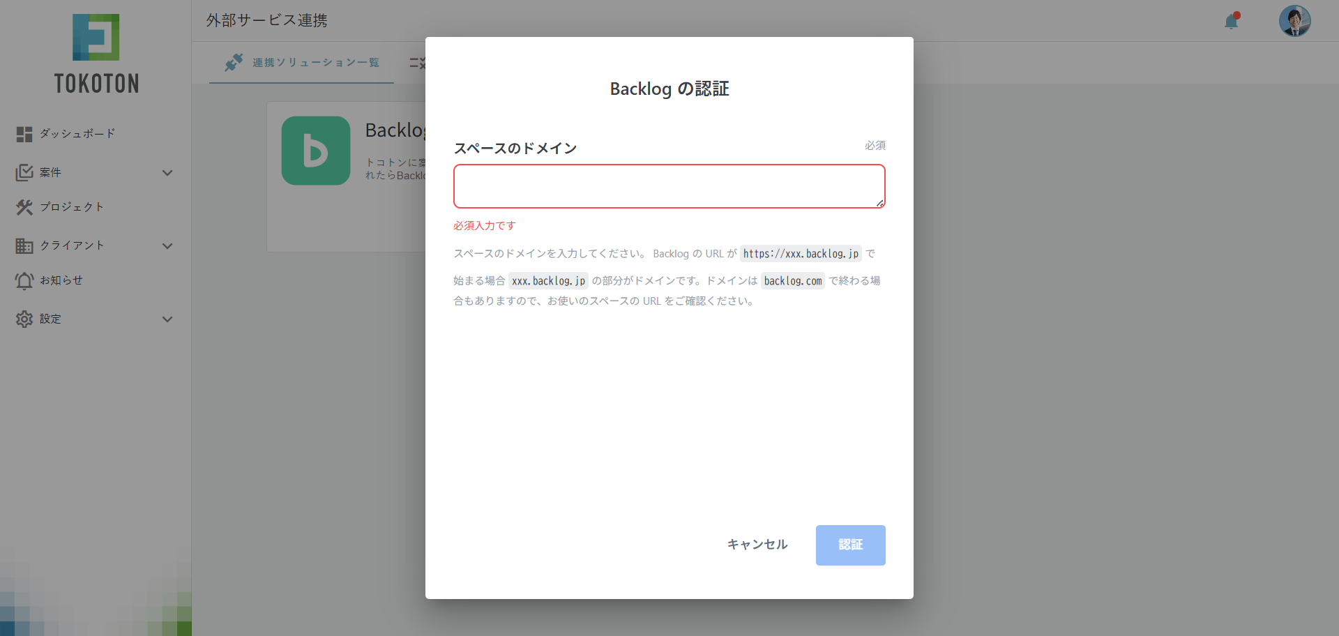This screenshot has height=636, width=1339.
Task: Select クライアント in the sidebar
Action: [x=72, y=245]
